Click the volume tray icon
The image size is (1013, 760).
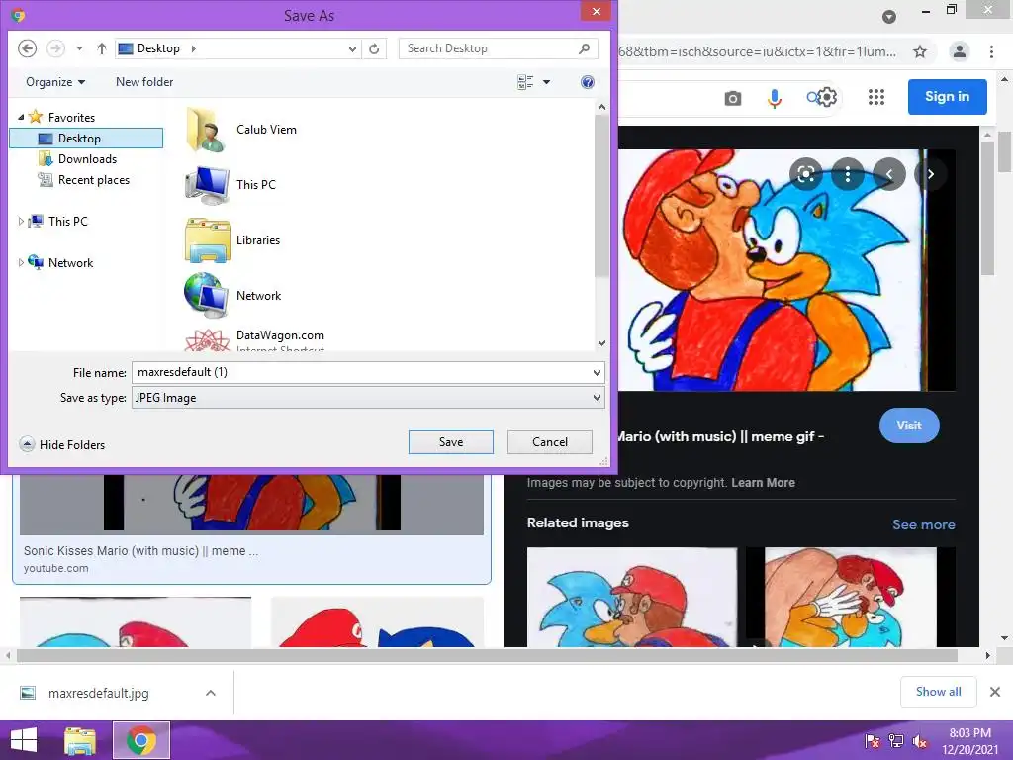tap(919, 741)
